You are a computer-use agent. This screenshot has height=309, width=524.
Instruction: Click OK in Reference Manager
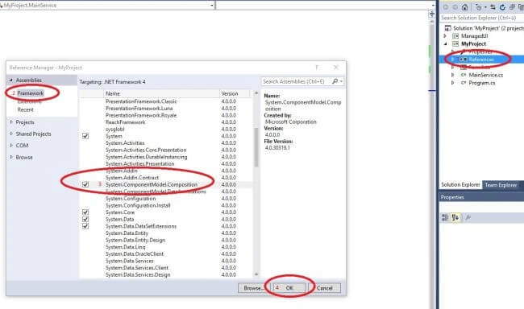pyautogui.click(x=289, y=288)
